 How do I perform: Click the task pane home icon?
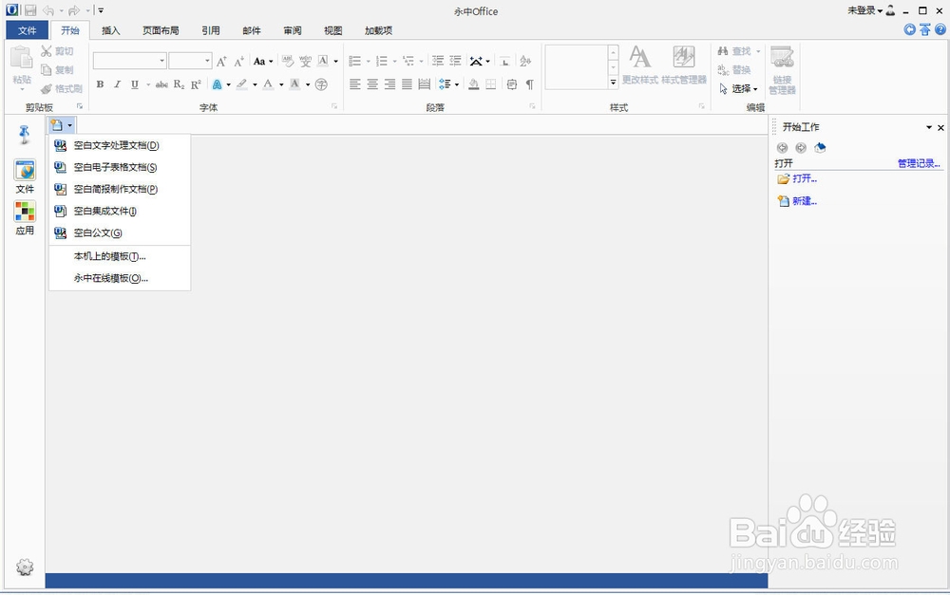820,148
